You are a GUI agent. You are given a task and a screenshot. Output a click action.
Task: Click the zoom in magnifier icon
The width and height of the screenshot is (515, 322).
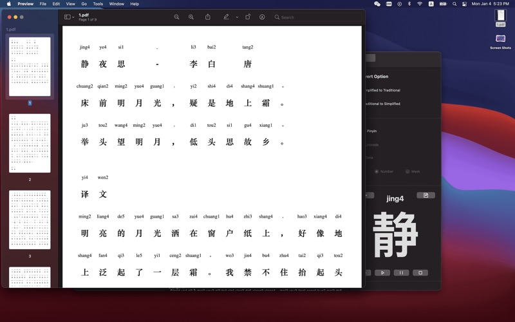tap(191, 17)
